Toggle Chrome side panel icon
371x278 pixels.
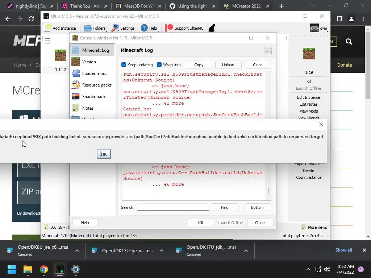click(340, 19)
